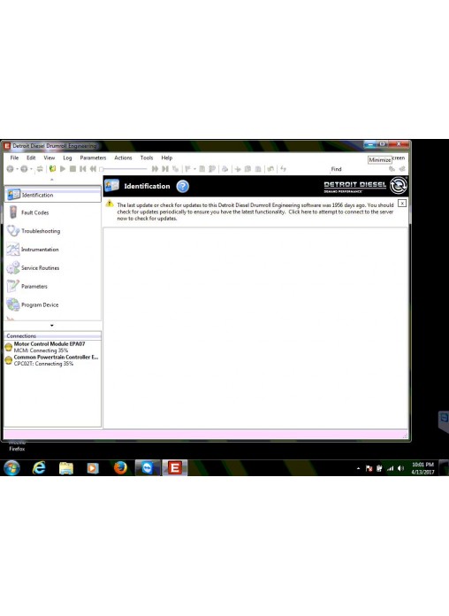Open the flag marker dropdown arrow
Image resolution: width=449 pixels, height=616 pixels.
pyautogui.click(x=194, y=169)
